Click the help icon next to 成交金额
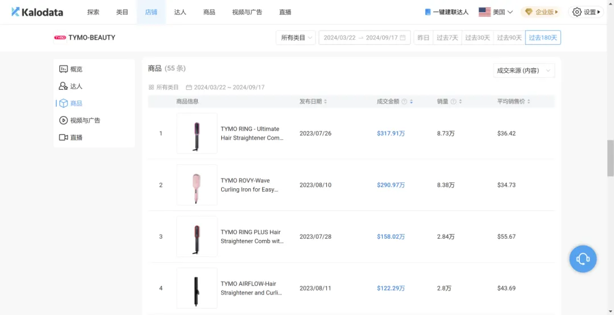614x315 pixels. coord(404,102)
